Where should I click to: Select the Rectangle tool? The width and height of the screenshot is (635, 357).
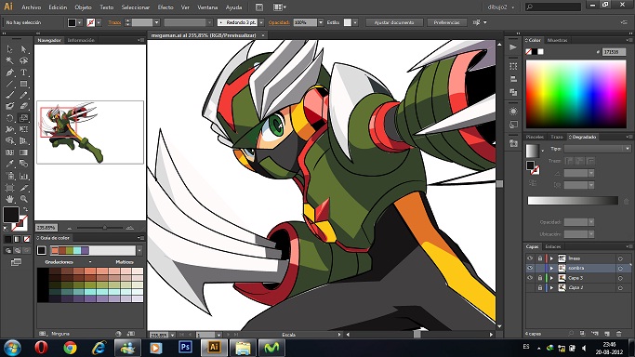[23, 84]
